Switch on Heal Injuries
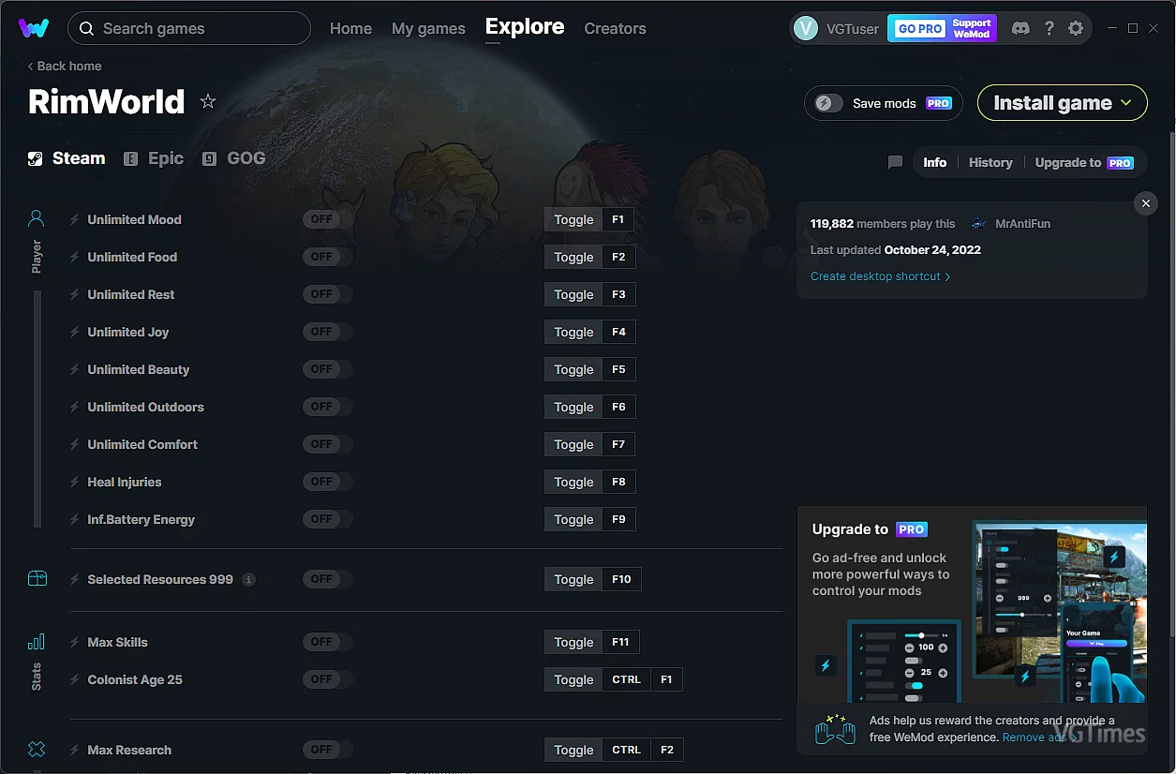 tap(327, 482)
